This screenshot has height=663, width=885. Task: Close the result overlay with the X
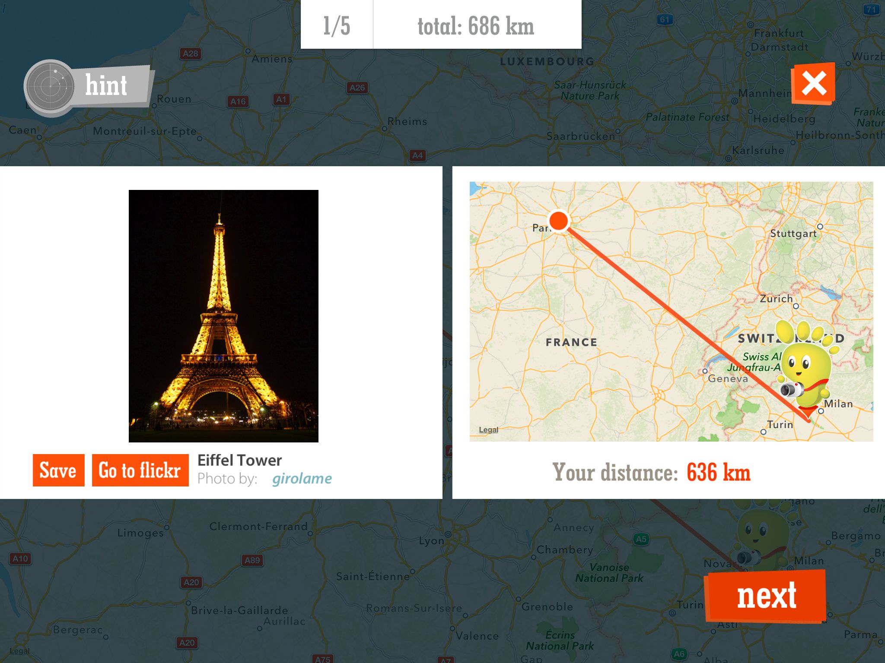point(813,83)
